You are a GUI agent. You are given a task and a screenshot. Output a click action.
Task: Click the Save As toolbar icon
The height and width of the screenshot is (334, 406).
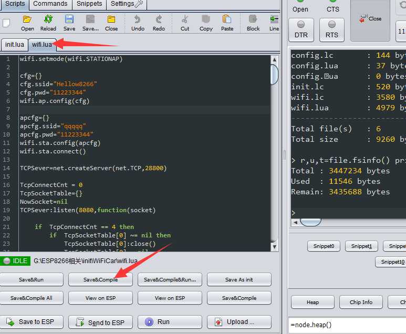[90, 23]
